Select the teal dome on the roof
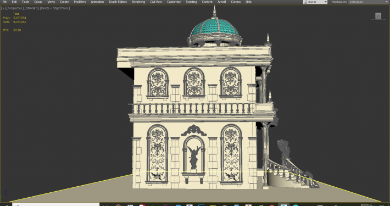 pyautogui.click(x=214, y=27)
